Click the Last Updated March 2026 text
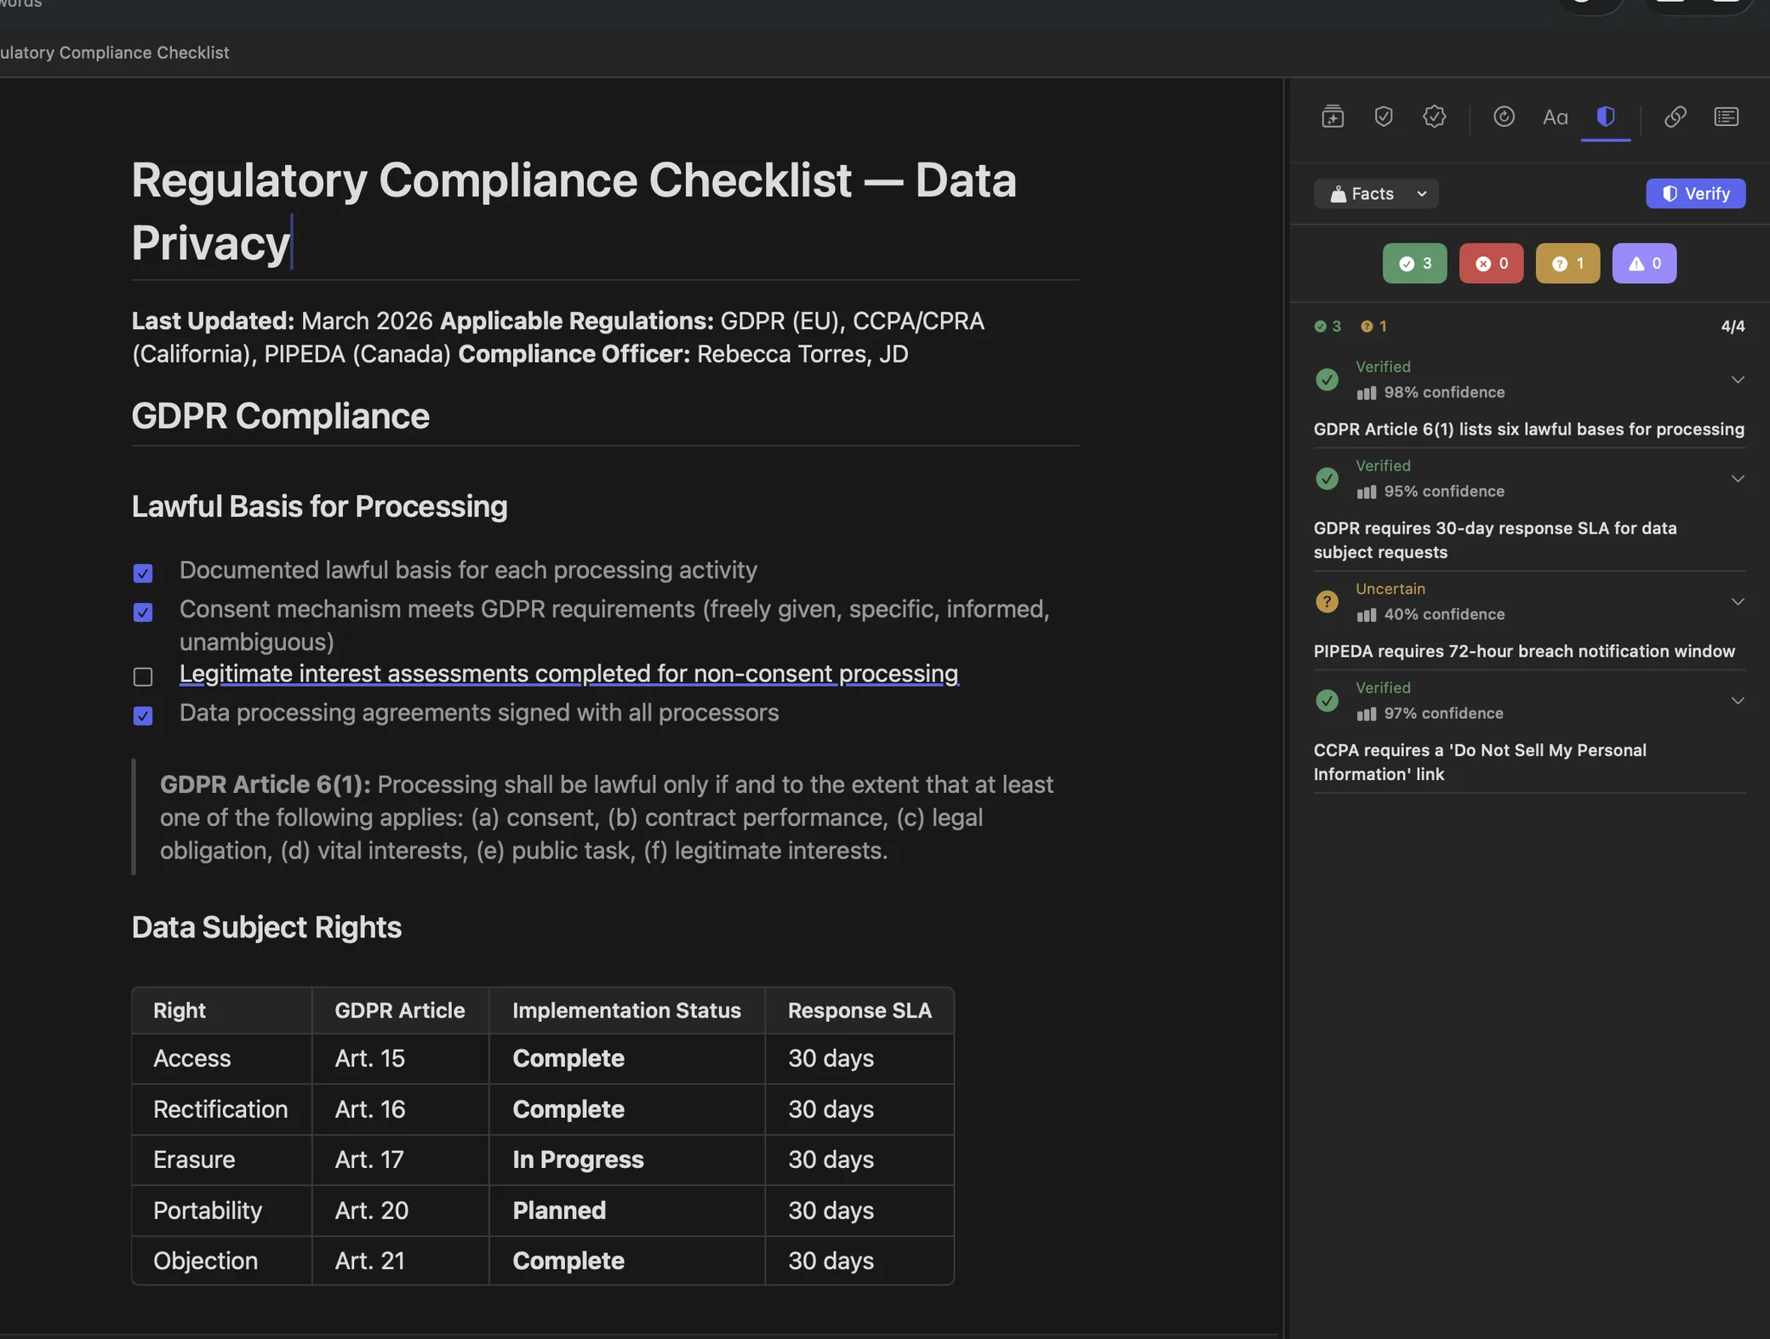The height and width of the screenshot is (1339, 1770). pyautogui.click(x=282, y=321)
